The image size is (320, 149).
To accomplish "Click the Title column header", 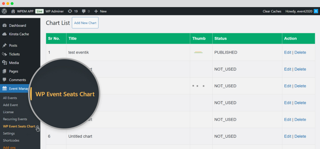I will click(x=128, y=38).
